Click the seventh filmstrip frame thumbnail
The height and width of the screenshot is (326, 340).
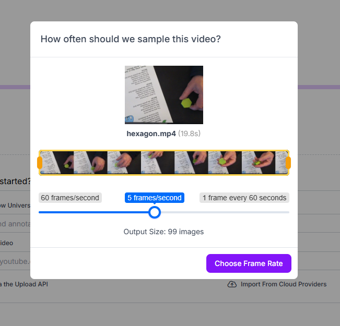click(259, 163)
